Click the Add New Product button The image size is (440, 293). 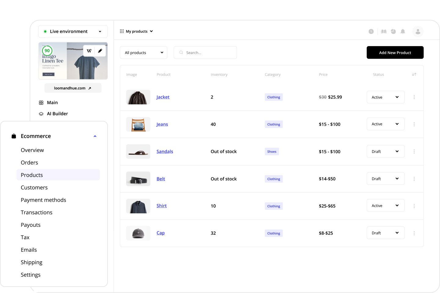click(395, 52)
